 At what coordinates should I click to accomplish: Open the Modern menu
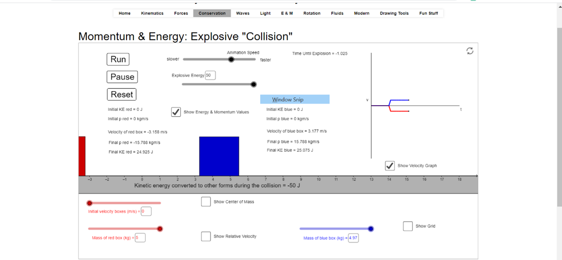point(361,13)
